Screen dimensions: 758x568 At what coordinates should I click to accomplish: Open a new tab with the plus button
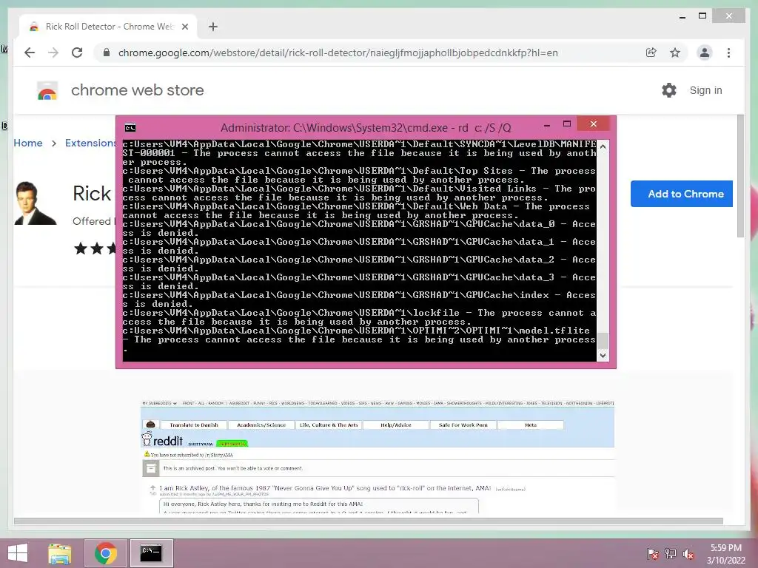pos(212,27)
